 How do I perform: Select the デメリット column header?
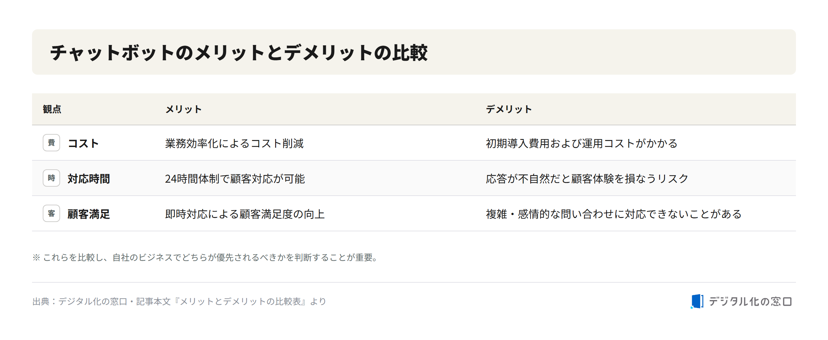[x=509, y=109]
